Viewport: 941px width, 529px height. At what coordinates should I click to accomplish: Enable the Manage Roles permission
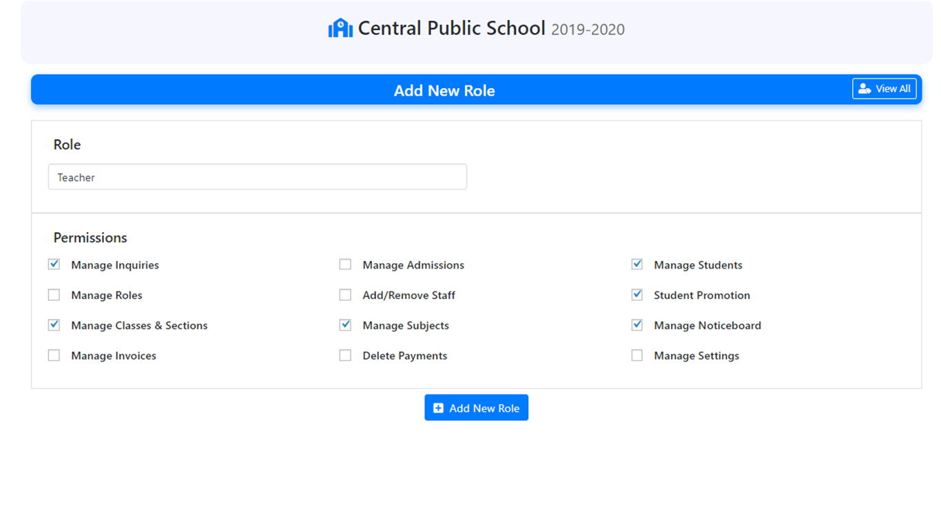[54, 295]
